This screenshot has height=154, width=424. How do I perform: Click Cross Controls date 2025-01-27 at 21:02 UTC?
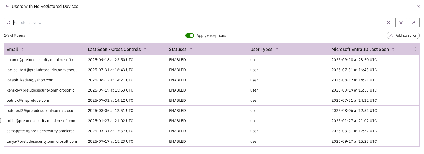click(x=110, y=121)
